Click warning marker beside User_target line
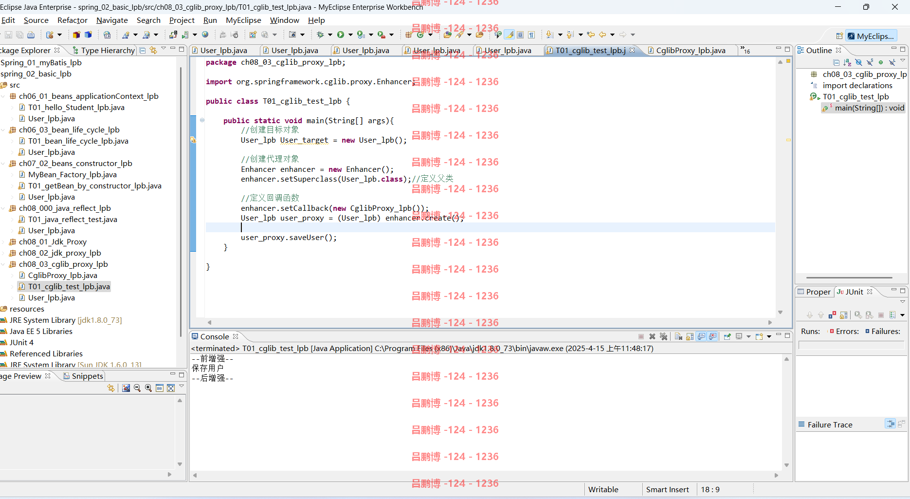Image resolution: width=910 pixels, height=499 pixels. click(x=193, y=140)
